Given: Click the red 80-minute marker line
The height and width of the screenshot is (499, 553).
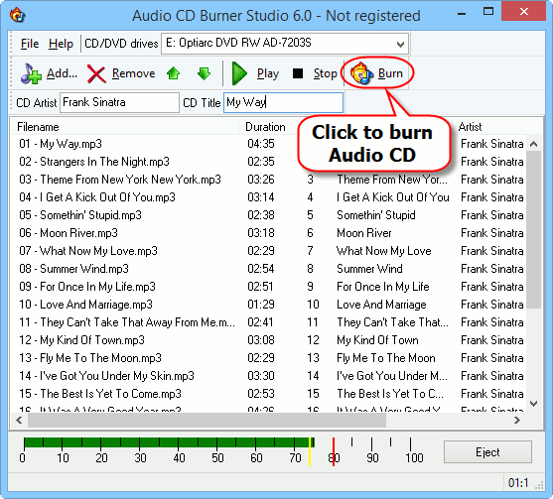Looking at the screenshot, I should click(x=334, y=451).
